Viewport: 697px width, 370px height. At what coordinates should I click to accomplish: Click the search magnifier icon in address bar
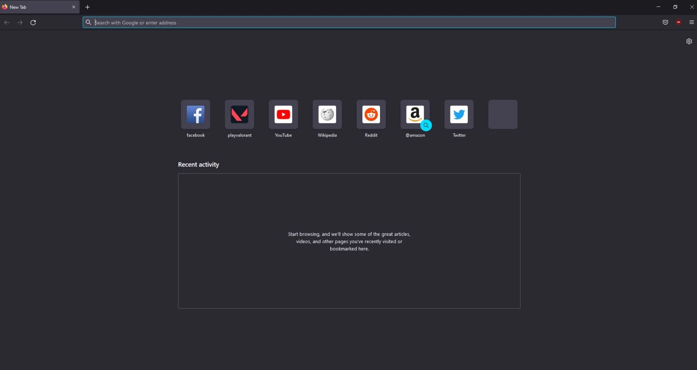(89, 22)
